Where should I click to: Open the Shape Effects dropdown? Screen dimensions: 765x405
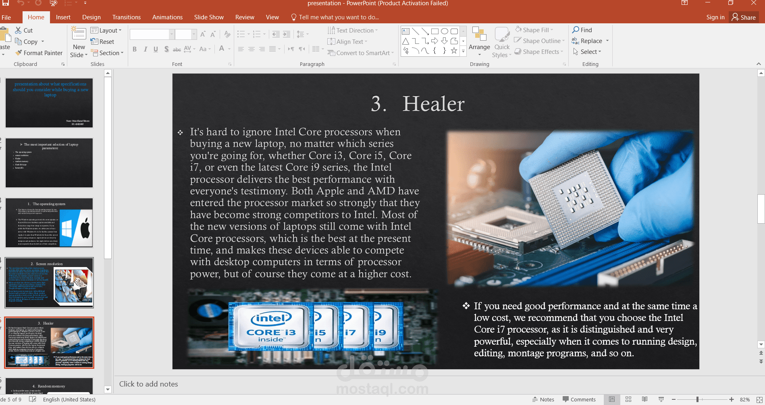539,51
